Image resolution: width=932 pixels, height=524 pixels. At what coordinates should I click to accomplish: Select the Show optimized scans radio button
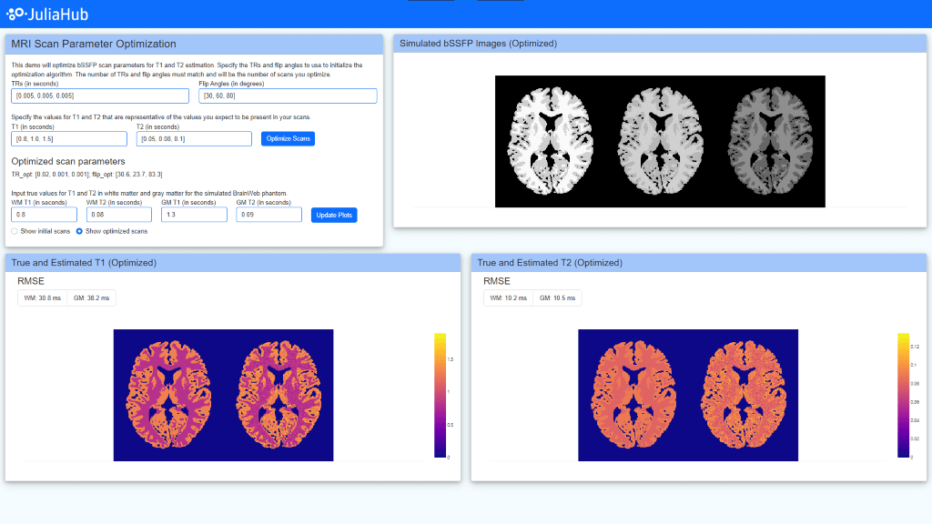pos(78,231)
